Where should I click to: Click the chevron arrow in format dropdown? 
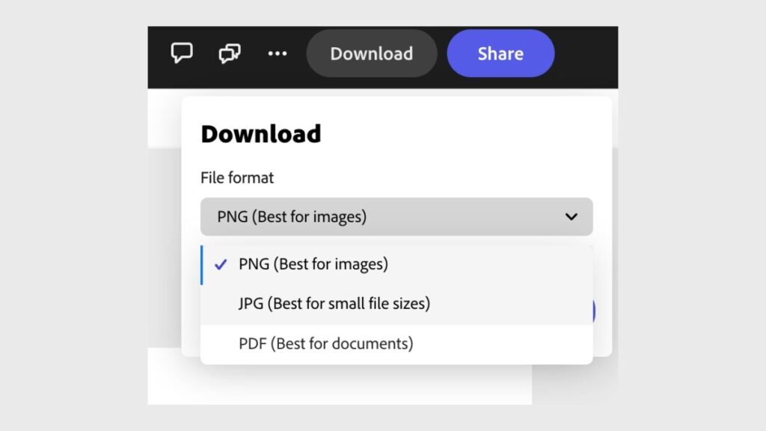pos(572,217)
